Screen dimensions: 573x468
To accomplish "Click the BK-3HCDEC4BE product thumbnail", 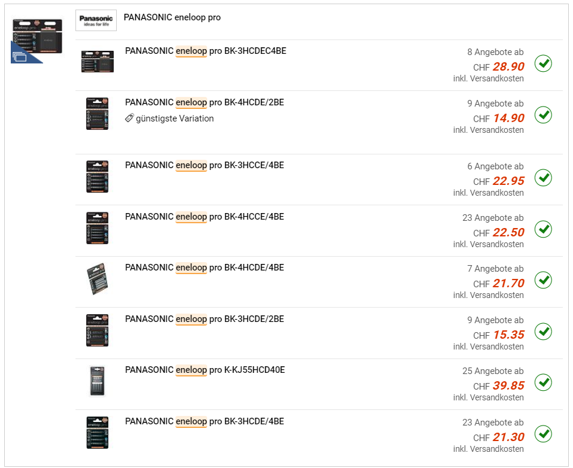I will pyautogui.click(x=97, y=62).
